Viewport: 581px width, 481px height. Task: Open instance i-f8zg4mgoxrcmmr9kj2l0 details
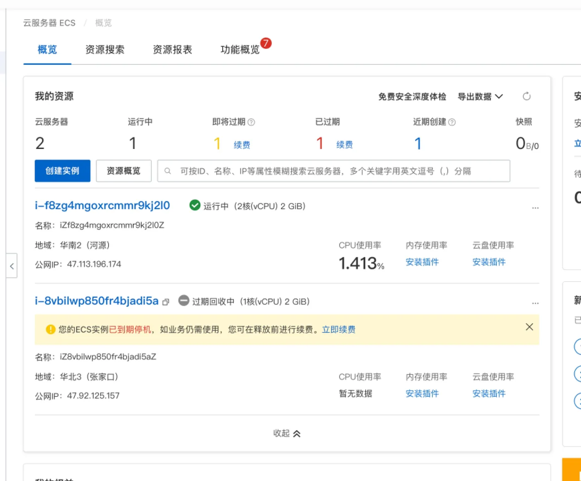pos(103,205)
